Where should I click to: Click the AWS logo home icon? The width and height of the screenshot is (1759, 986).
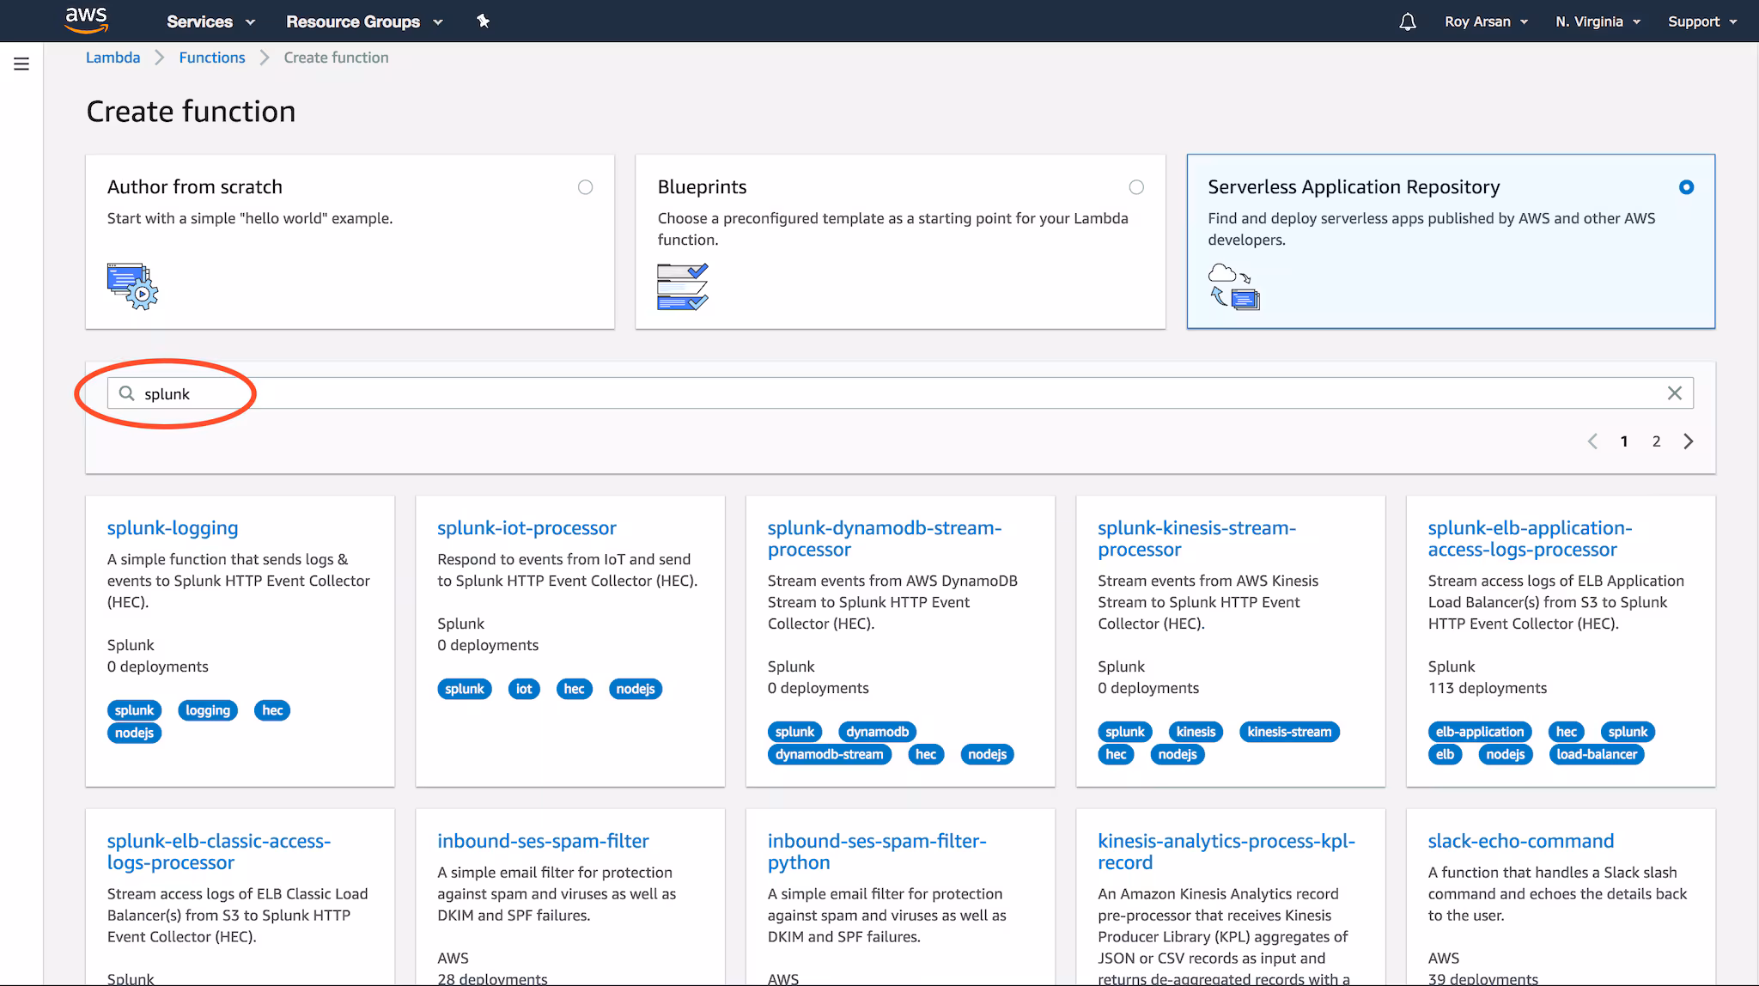point(86,20)
